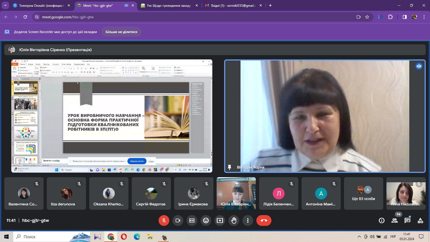Click 'Закрыть доступ' button in shared screen
430x242 pixels.
pyautogui.click(x=137, y=161)
